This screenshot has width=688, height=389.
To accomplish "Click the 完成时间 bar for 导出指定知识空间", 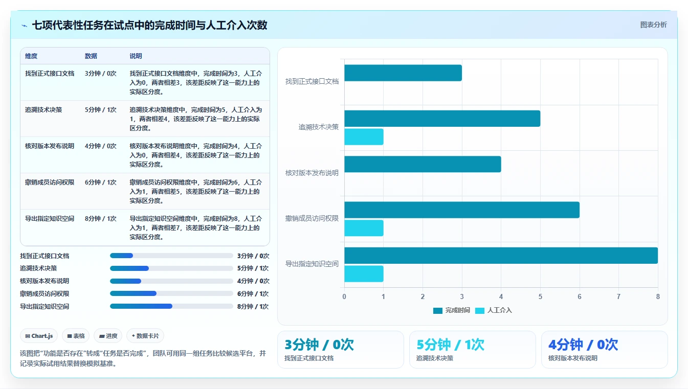I will pos(501,256).
